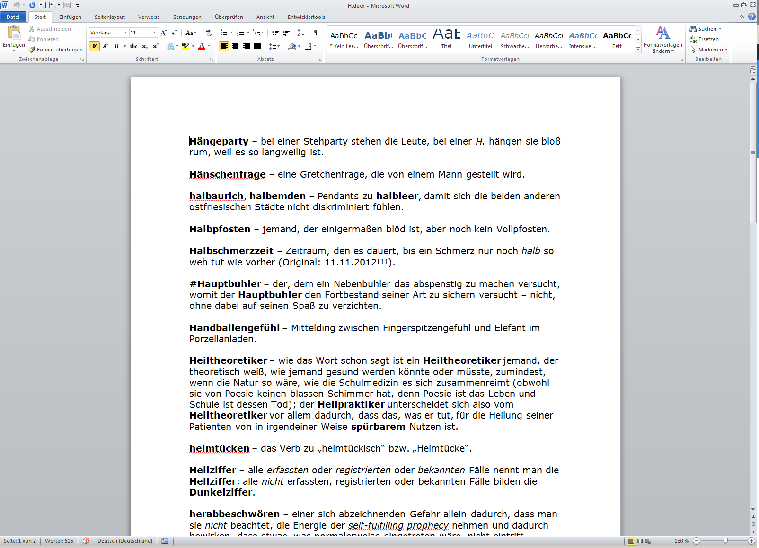Open the Datei tab
This screenshot has height=548, width=759.
click(13, 17)
